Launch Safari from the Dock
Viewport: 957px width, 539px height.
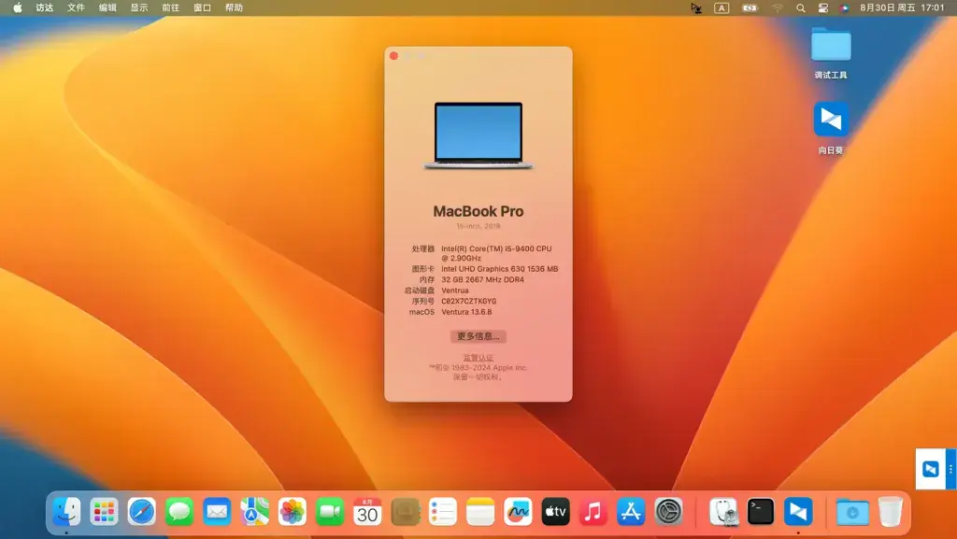click(142, 511)
